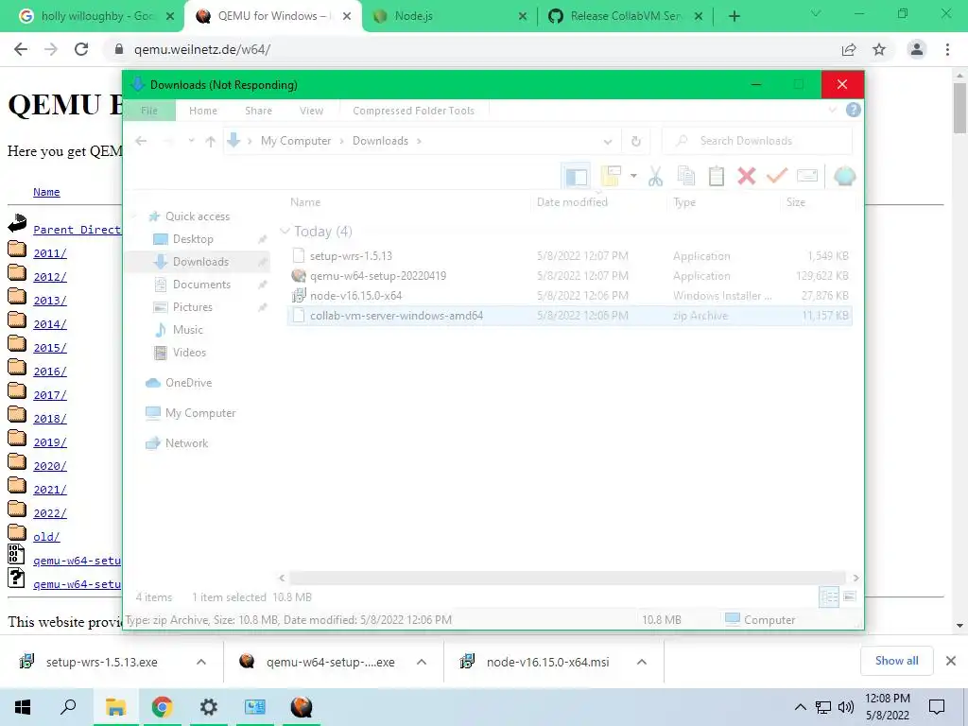Click the orange checkmark Properties icon
The image size is (968, 726).
(x=777, y=177)
